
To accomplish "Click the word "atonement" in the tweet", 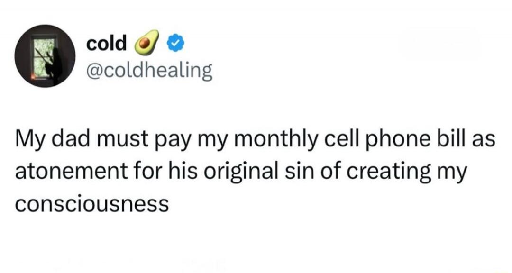I will 72,172.
